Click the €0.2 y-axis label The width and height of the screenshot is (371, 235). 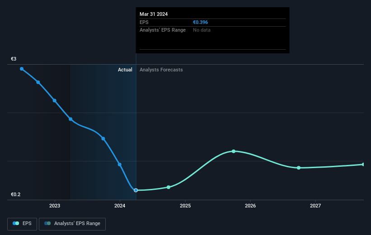pyautogui.click(x=16, y=194)
